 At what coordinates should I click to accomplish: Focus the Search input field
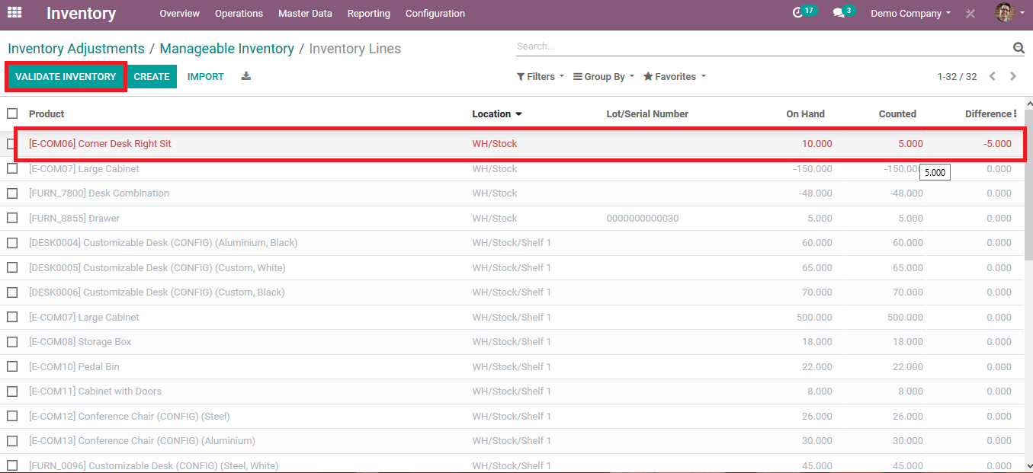coord(762,46)
